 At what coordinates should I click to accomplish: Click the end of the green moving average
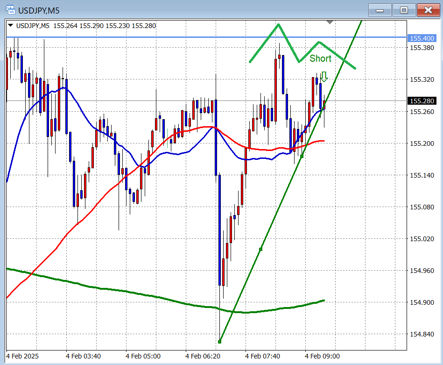tap(323, 301)
